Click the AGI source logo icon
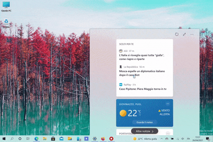This screenshot has width=213, height=142. (121, 51)
